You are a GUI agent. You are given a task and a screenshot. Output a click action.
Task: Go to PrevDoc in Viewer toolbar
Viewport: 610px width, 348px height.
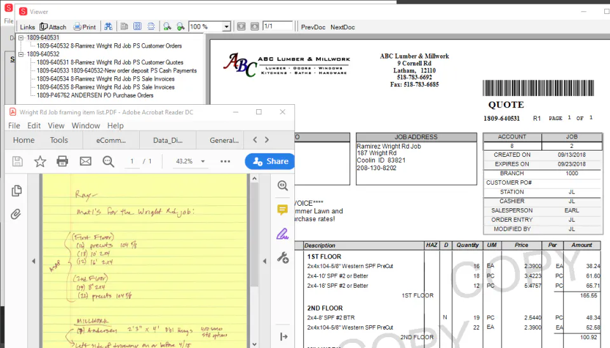tap(313, 27)
